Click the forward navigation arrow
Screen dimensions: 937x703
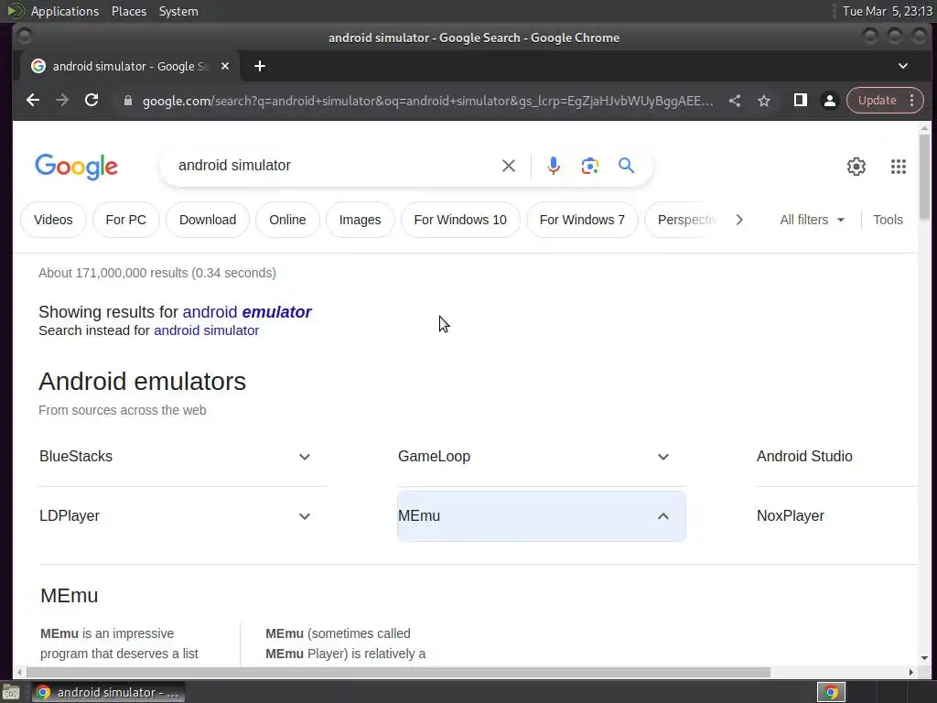tap(62, 101)
